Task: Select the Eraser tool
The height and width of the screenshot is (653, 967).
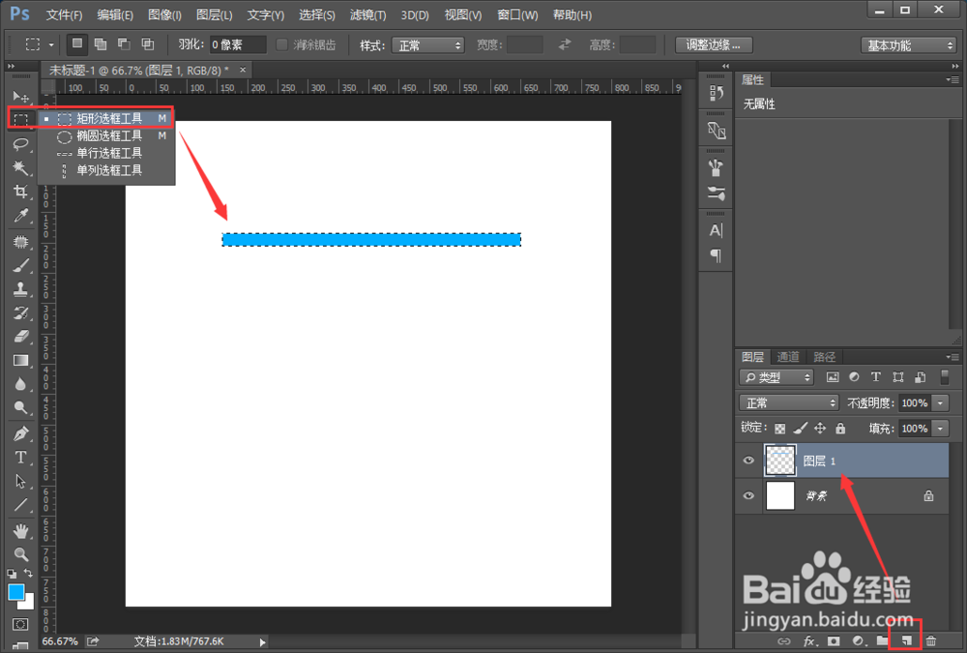Action: [x=20, y=337]
